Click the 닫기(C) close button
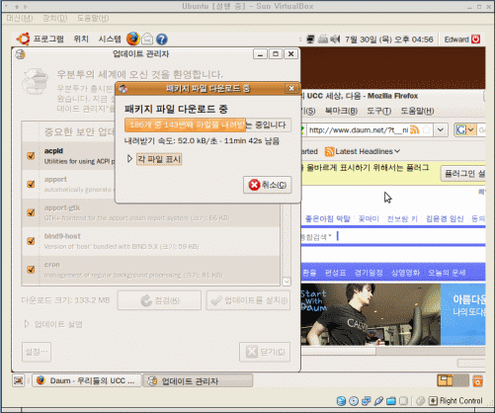The image size is (495, 413). point(265,352)
